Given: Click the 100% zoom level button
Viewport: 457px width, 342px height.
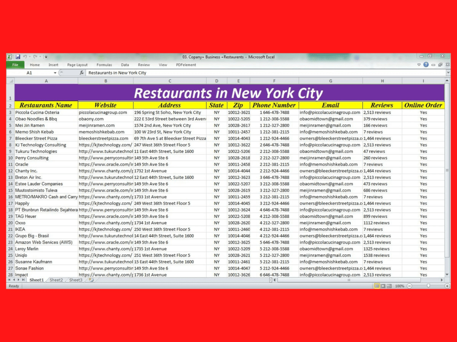Looking at the screenshot, I should click(x=399, y=286).
